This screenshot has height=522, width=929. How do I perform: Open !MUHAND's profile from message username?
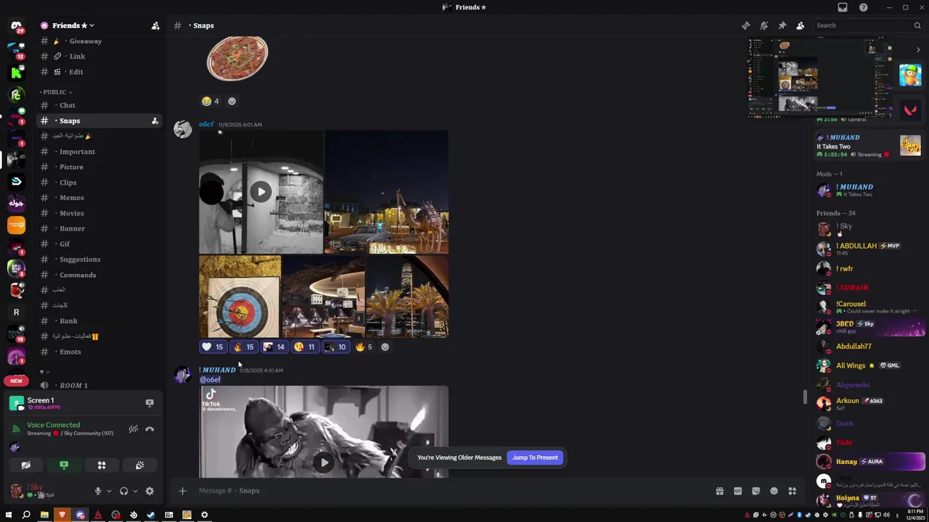[217, 370]
